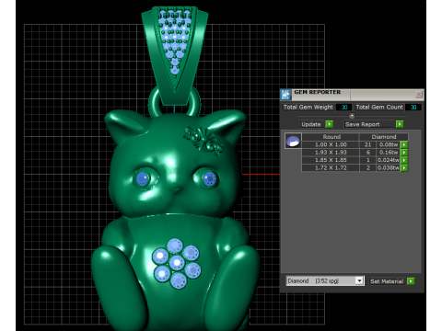
Task: Click the Update button
Action: [x=312, y=124]
